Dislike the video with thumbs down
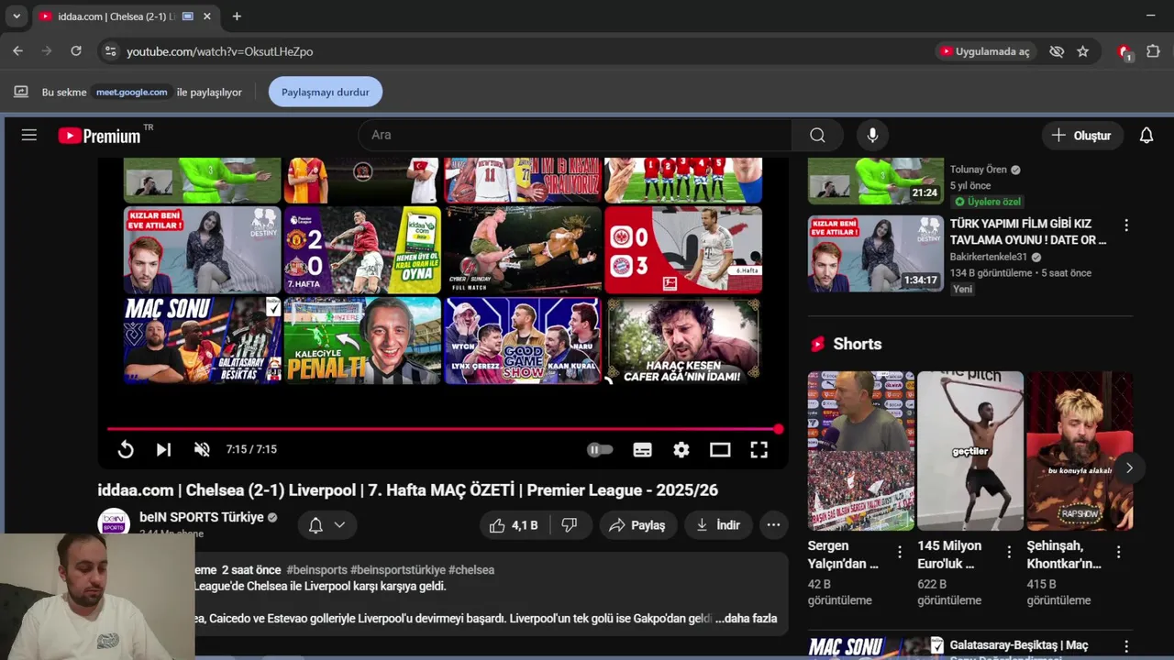 coord(570,525)
